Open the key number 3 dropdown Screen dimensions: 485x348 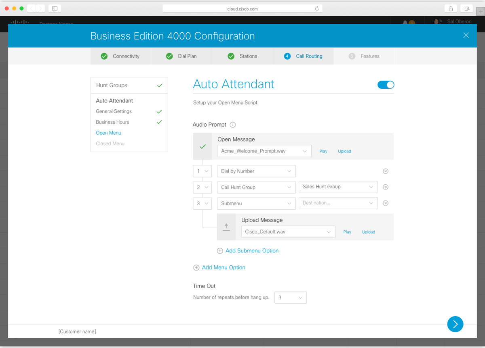[202, 203]
